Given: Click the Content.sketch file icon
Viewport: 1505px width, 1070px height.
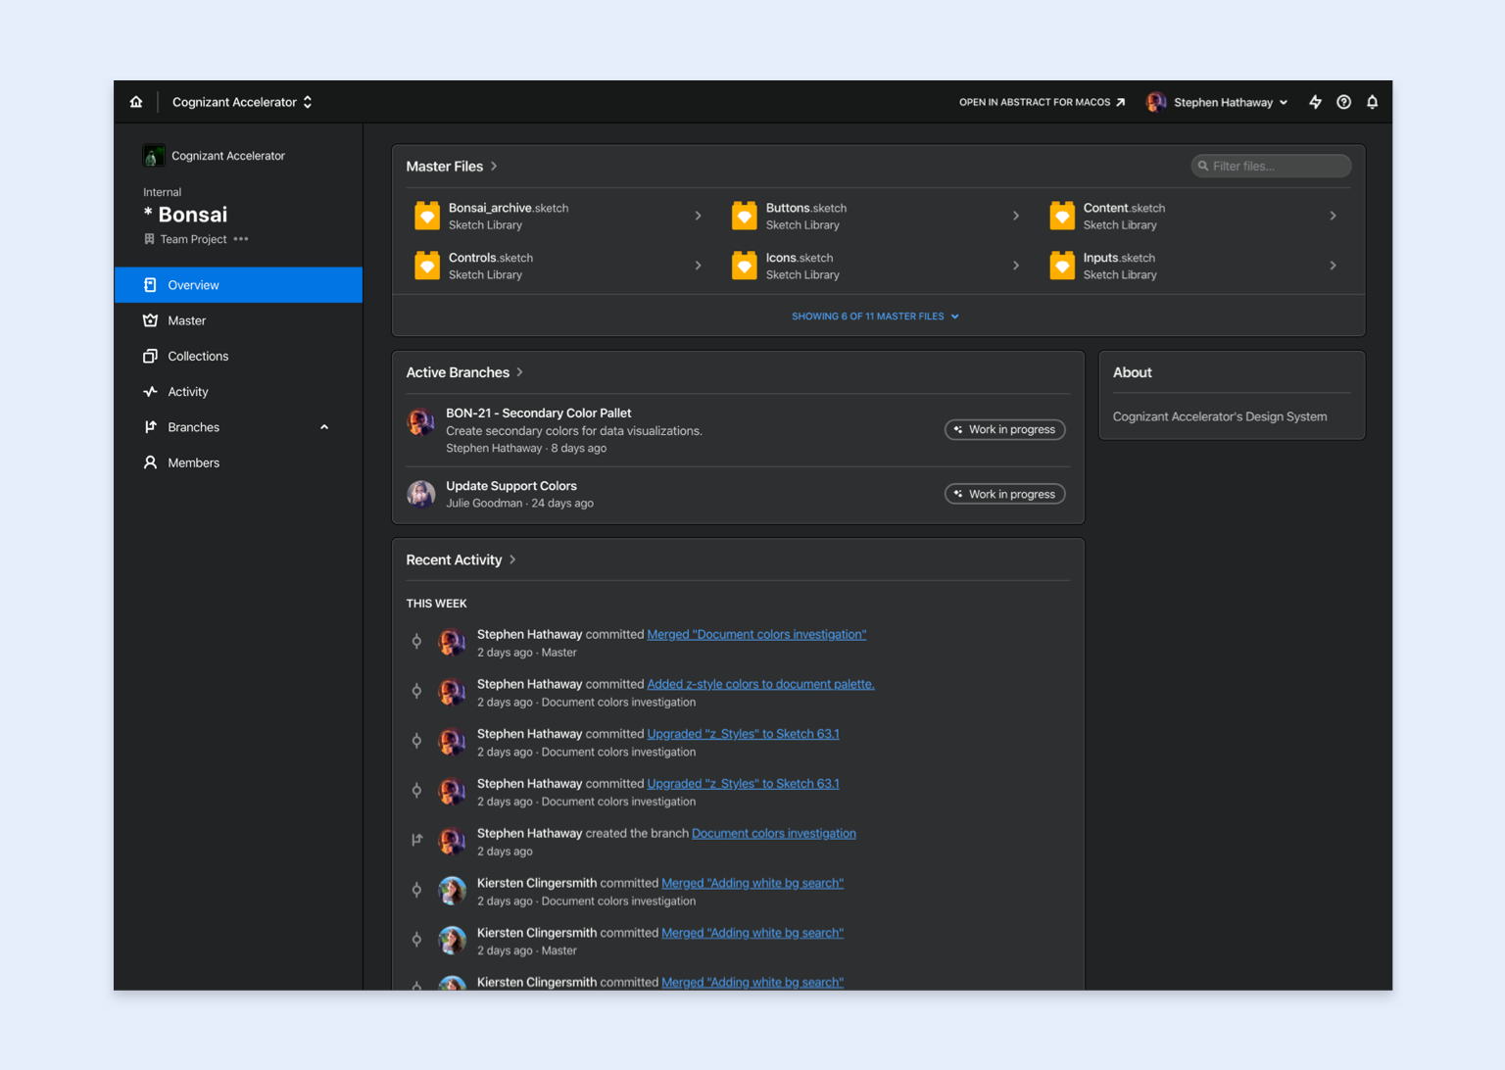Looking at the screenshot, I should point(1062,216).
